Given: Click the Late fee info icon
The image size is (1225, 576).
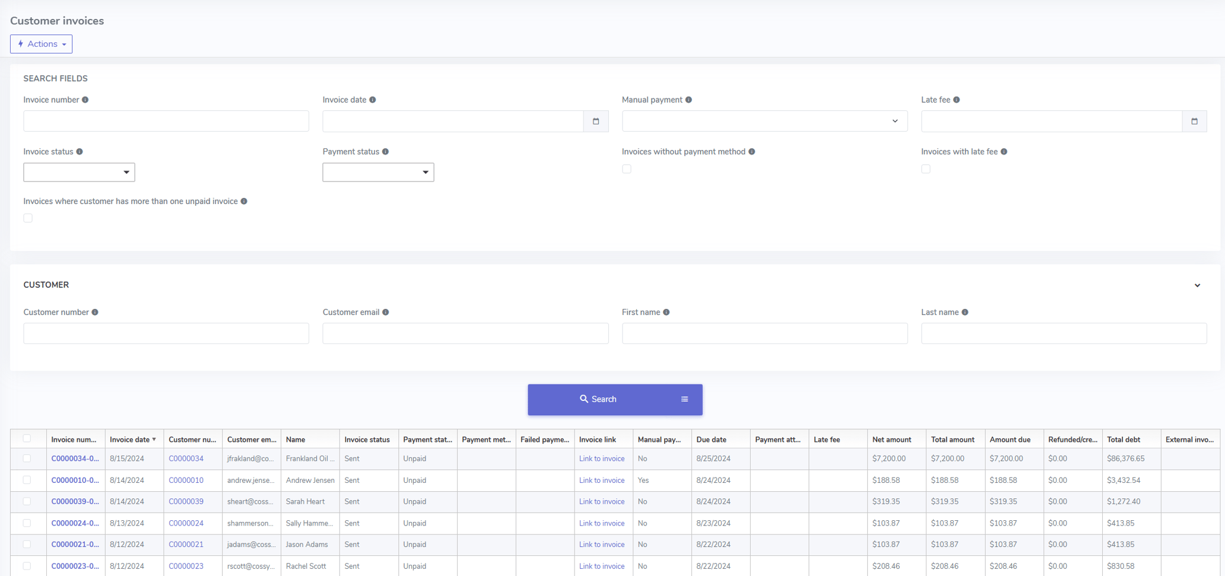Looking at the screenshot, I should pos(956,100).
